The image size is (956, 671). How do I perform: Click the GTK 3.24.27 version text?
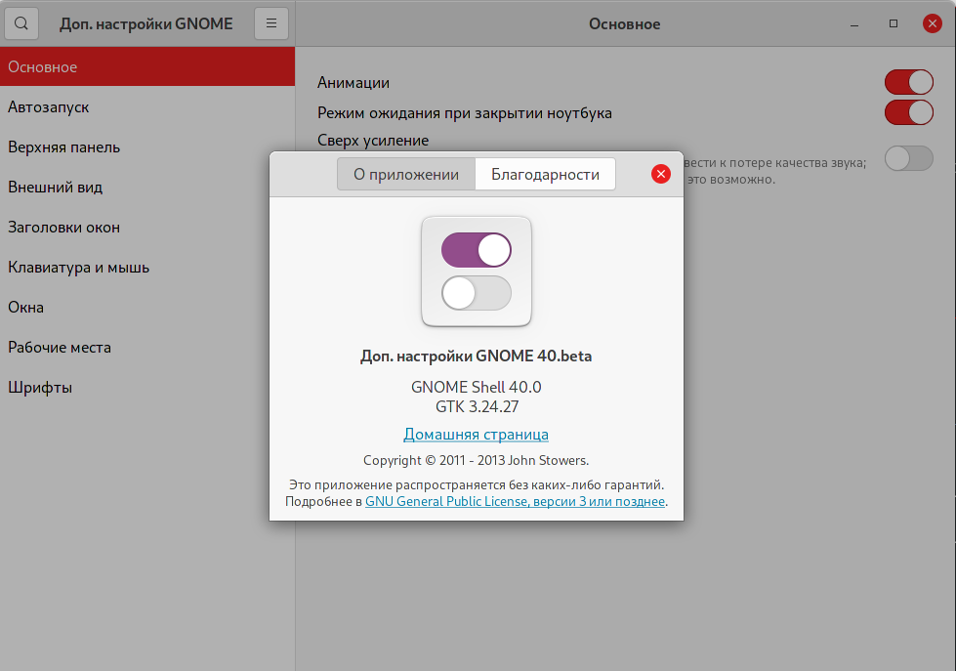pyautogui.click(x=477, y=406)
